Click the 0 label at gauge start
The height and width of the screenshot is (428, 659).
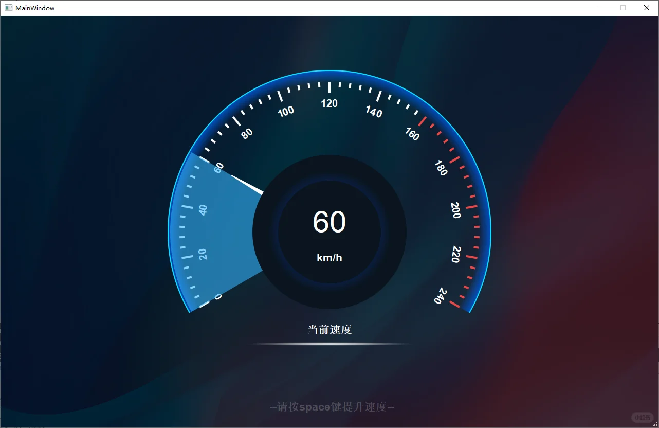click(x=218, y=296)
